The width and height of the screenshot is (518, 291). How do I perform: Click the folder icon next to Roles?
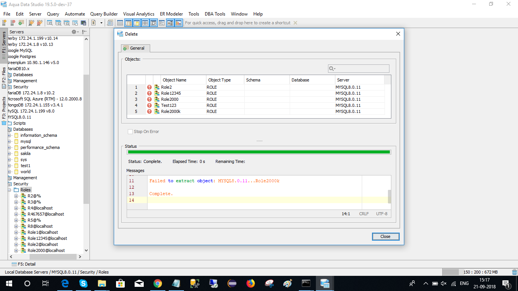tap(16, 190)
